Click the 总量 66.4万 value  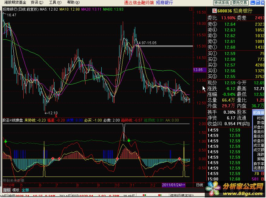coord(228,100)
